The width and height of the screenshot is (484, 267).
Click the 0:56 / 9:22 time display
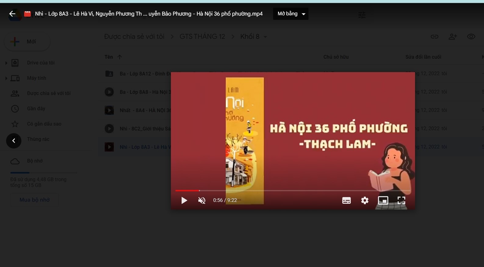click(x=225, y=200)
